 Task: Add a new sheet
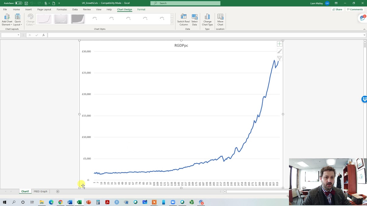pos(58,191)
